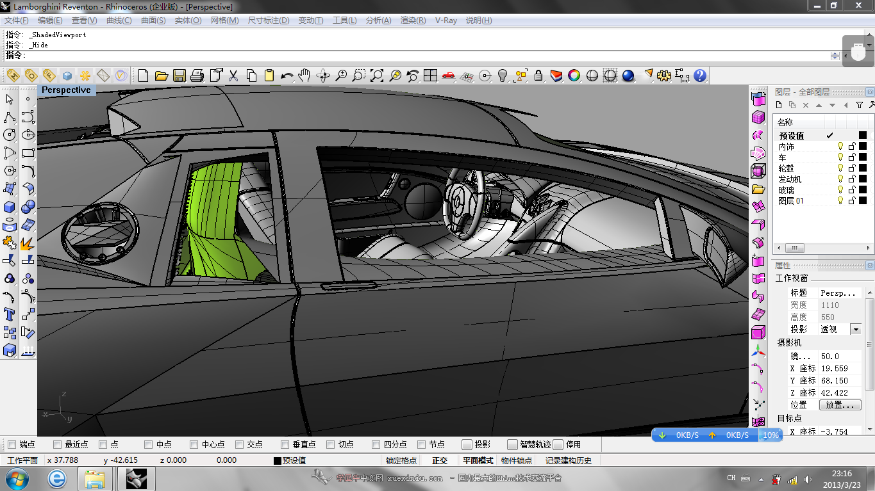Click move layer down triangle
Image resolution: width=875 pixels, height=491 pixels.
[x=832, y=105]
